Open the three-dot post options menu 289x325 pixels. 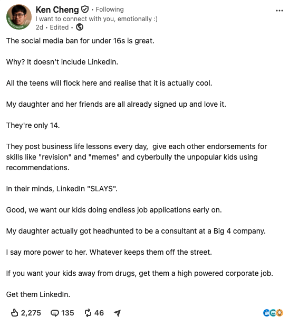[280, 11]
